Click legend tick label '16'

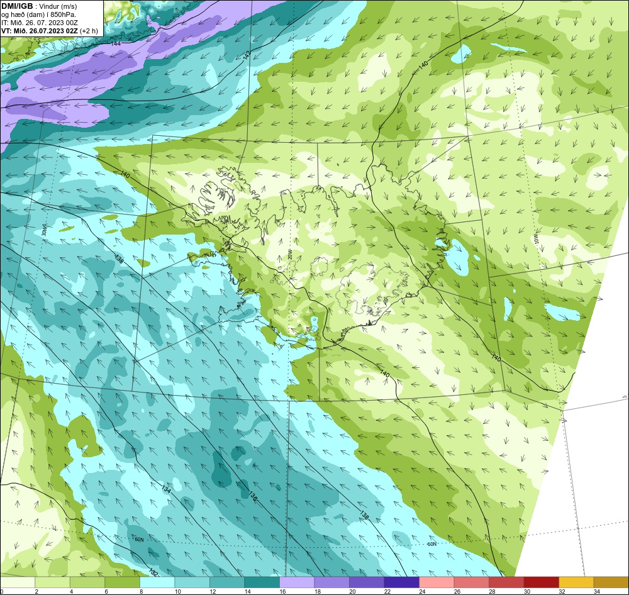coord(282,591)
